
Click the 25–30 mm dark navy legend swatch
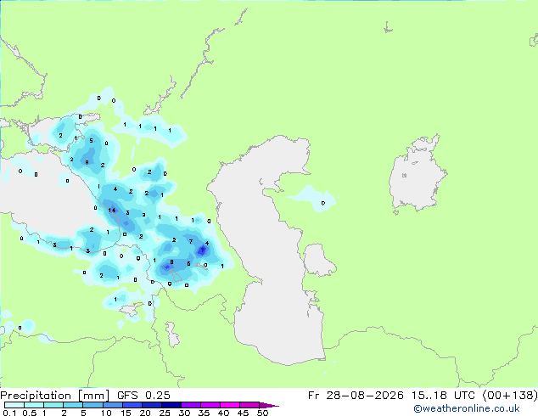pos(171,405)
